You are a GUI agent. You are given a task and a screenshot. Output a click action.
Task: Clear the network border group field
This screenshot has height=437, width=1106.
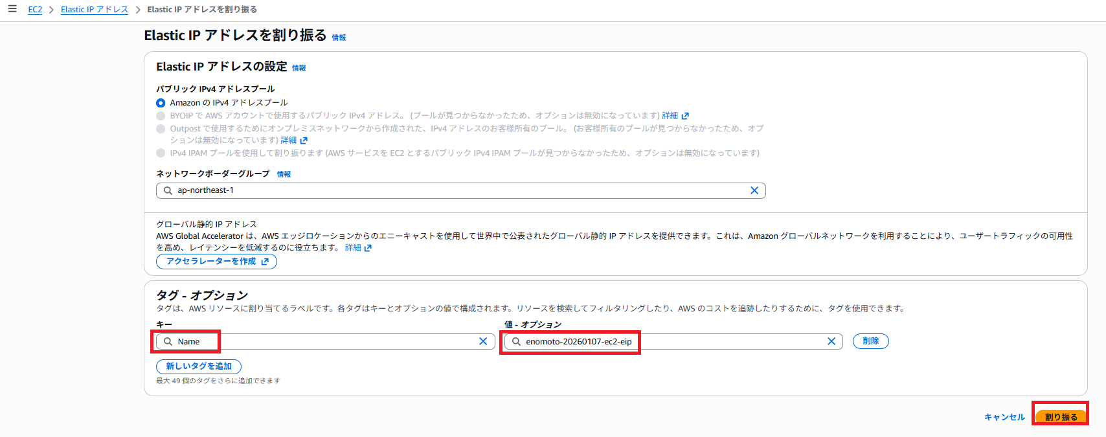(754, 190)
